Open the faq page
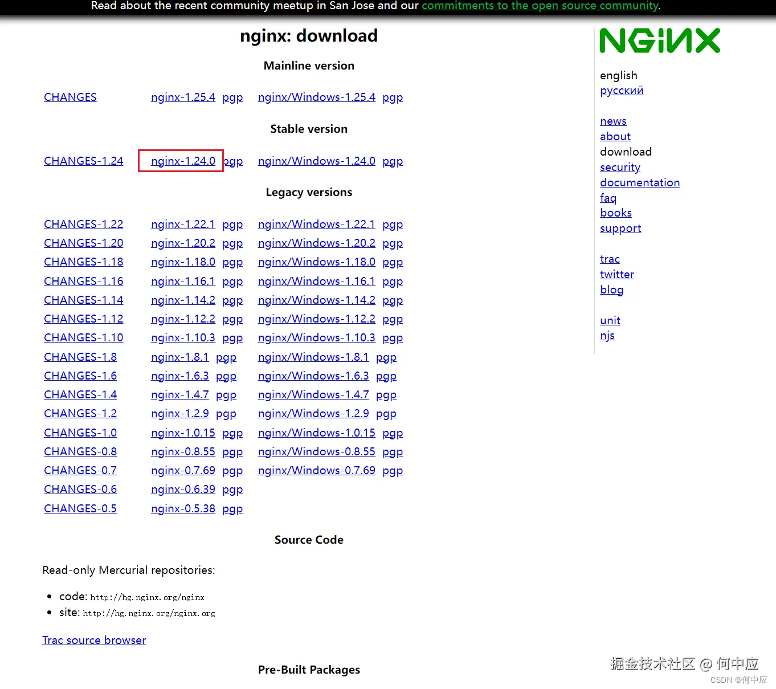This screenshot has height=689, width=776. (608, 198)
